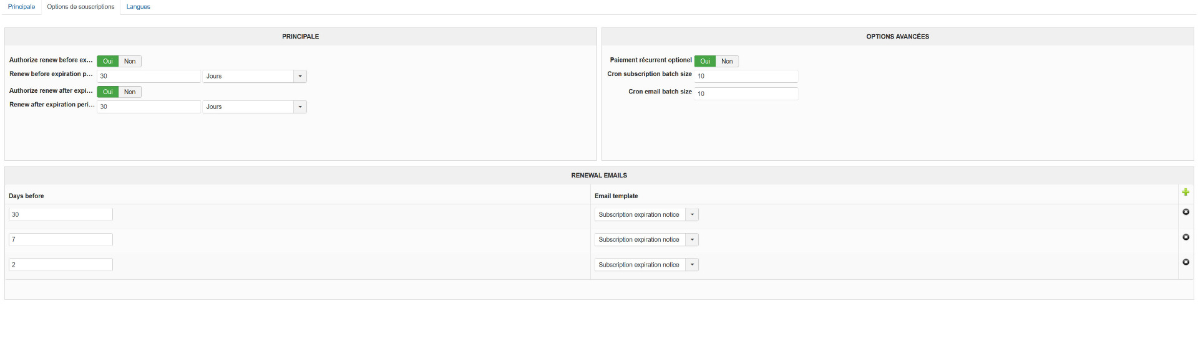
Task: Expand email template dropdown for 2 days row
Action: pos(692,265)
